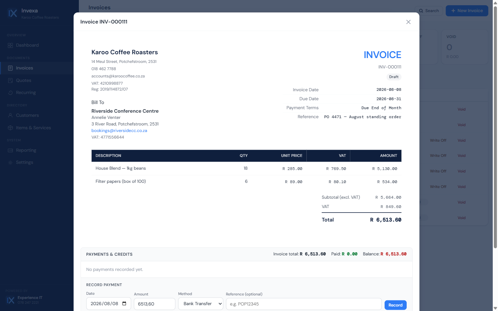
Task: Click the VOID summary card behind dialog
Action: pos(465,47)
